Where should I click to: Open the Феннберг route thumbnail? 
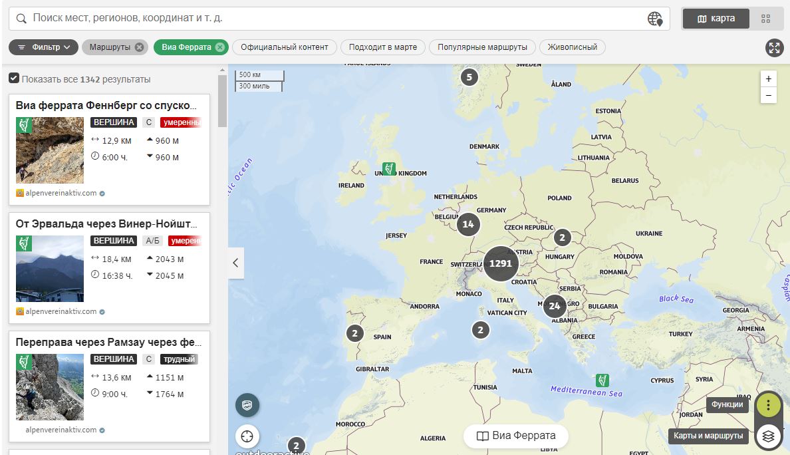(x=50, y=150)
